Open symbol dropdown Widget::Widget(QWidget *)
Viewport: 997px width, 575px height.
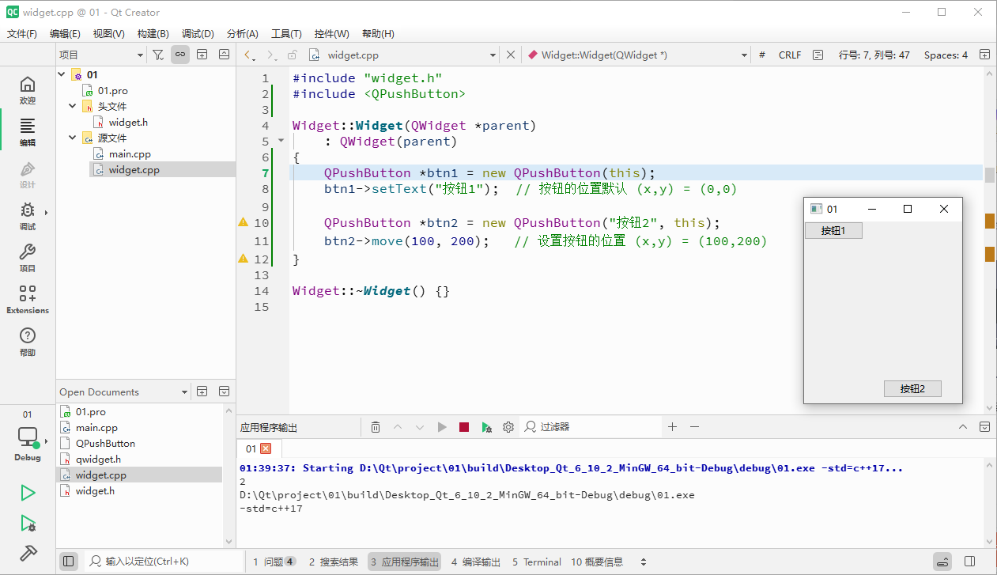pos(638,55)
